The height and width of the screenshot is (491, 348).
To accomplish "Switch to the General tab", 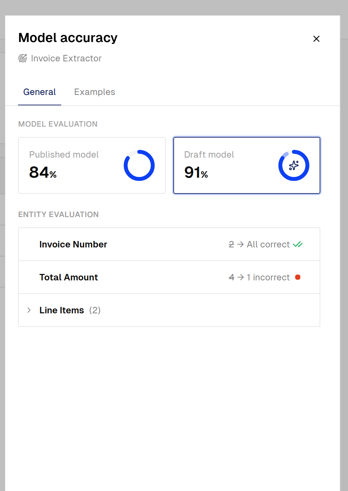I will pyautogui.click(x=40, y=92).
